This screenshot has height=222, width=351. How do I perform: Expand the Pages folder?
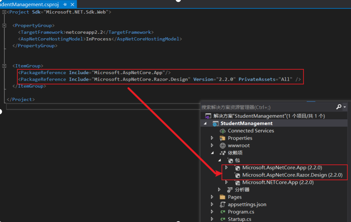click(x=212, y=197)
